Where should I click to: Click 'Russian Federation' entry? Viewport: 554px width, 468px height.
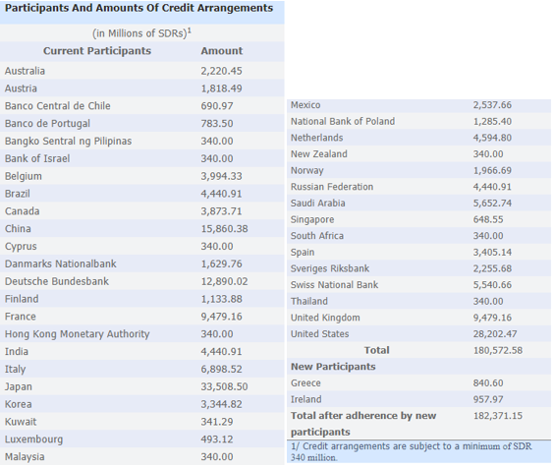332,187
